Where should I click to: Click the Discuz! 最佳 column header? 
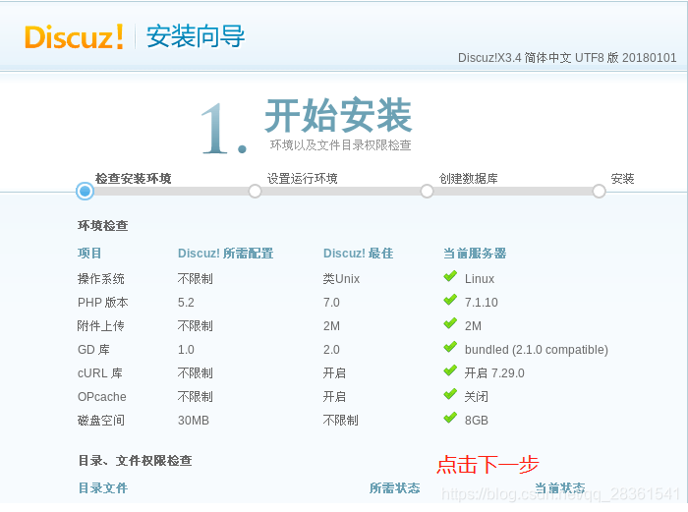[x=358, y=254]
